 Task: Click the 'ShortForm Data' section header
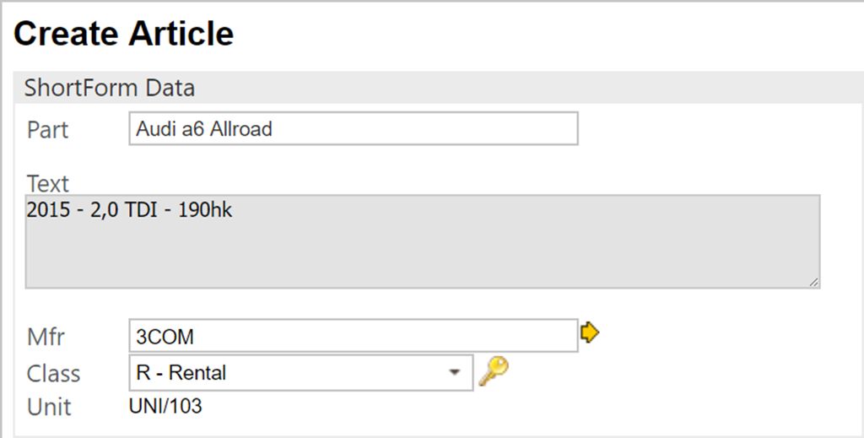pyautogui.click(x=110, y=87)
